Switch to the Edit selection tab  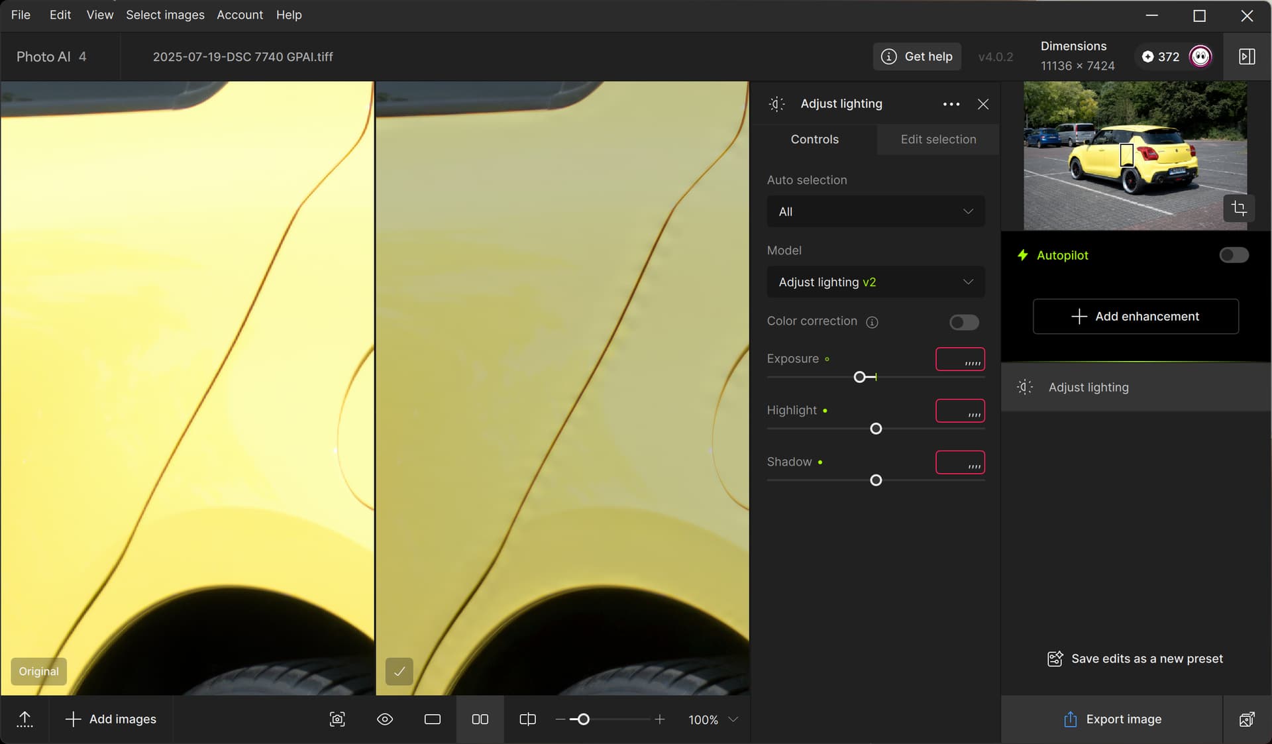pos(938,139)
